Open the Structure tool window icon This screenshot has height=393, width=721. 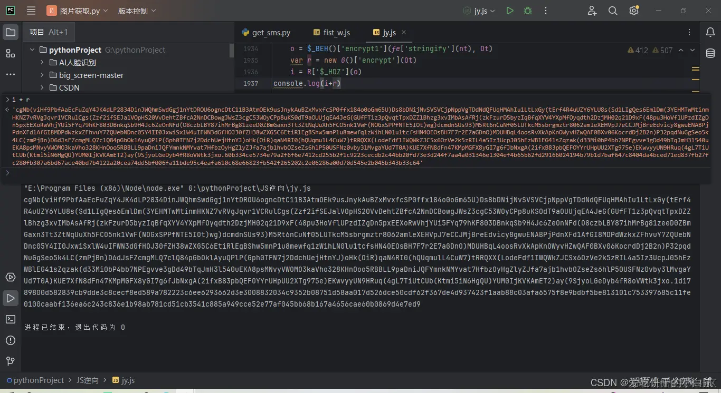tap(11, 53)
